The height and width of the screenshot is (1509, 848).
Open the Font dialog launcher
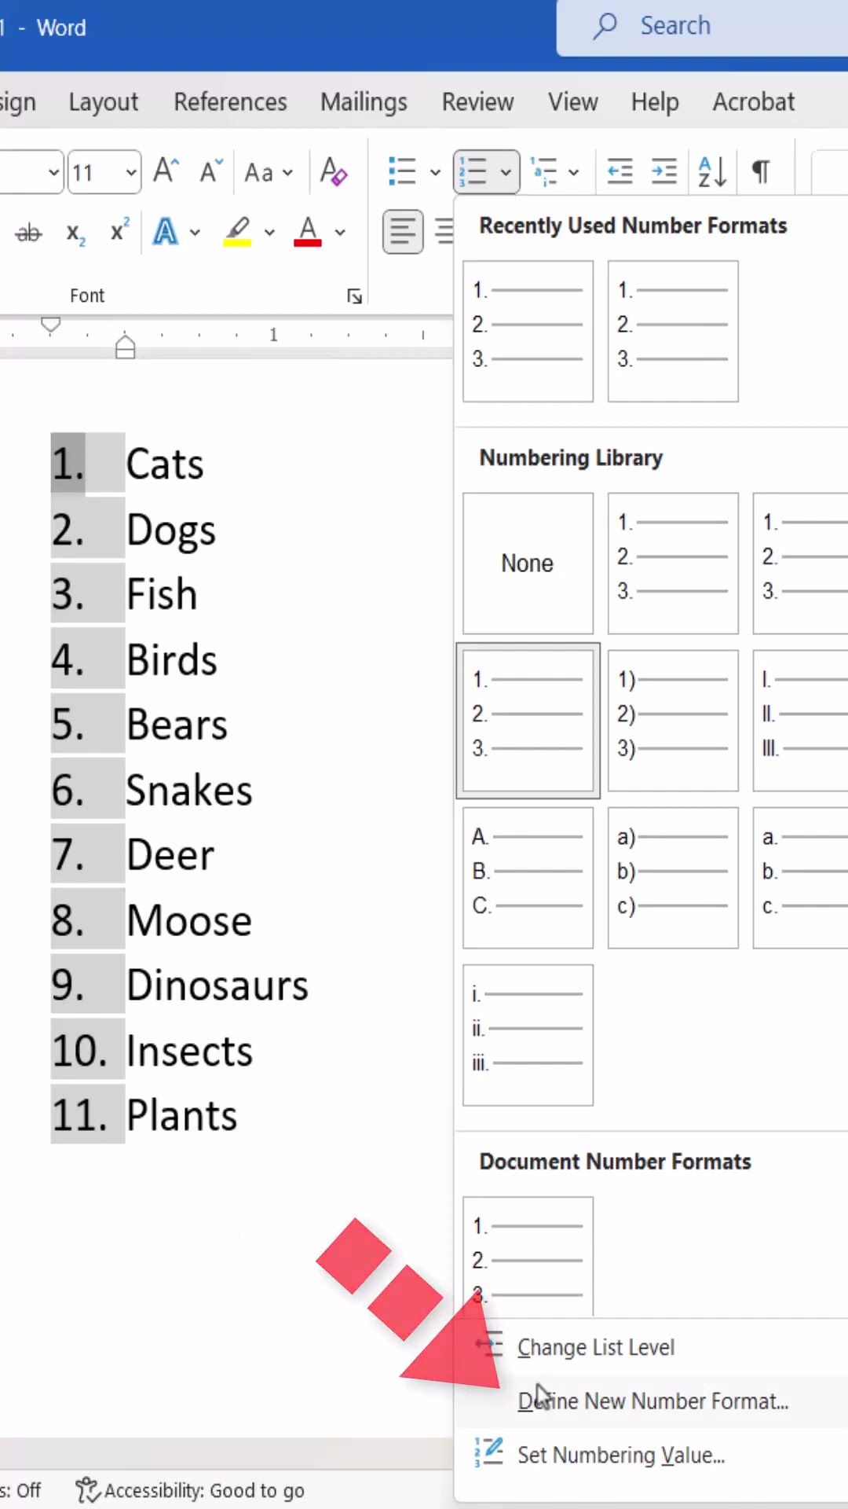point(354,296)
